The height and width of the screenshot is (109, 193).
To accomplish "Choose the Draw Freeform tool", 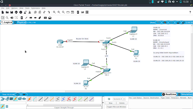I will [40, 18].
